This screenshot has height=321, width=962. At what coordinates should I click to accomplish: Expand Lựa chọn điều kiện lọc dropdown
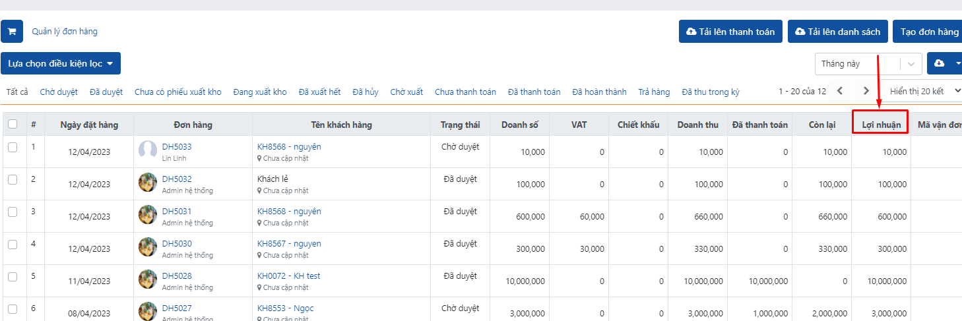[61, 63]
